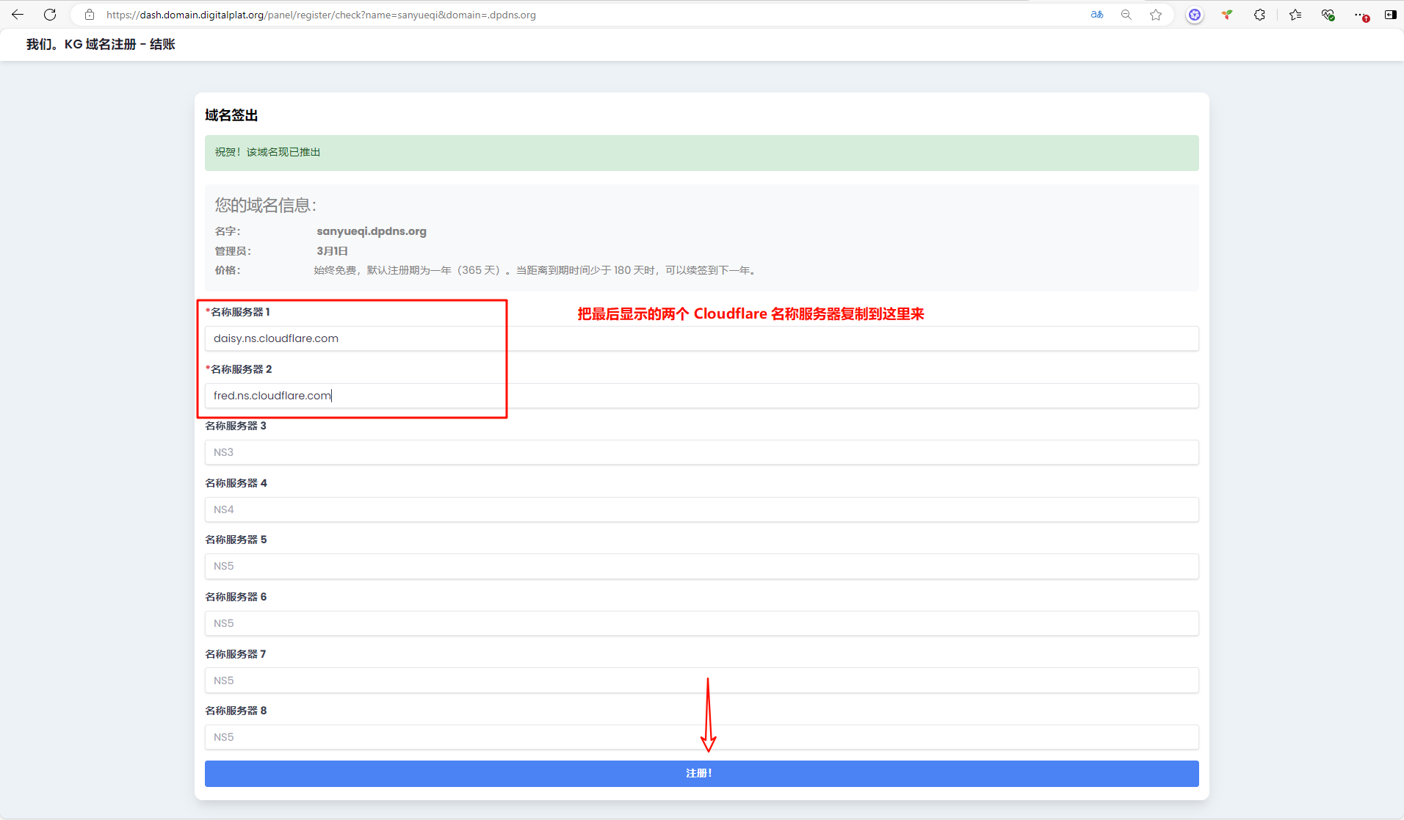Open the browser settings and more menu
The image size is (1404, 820).
(x=1361, y=15)
